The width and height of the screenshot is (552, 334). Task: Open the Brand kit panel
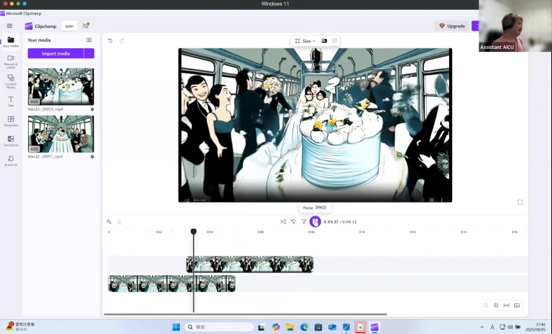click(10, 160)
